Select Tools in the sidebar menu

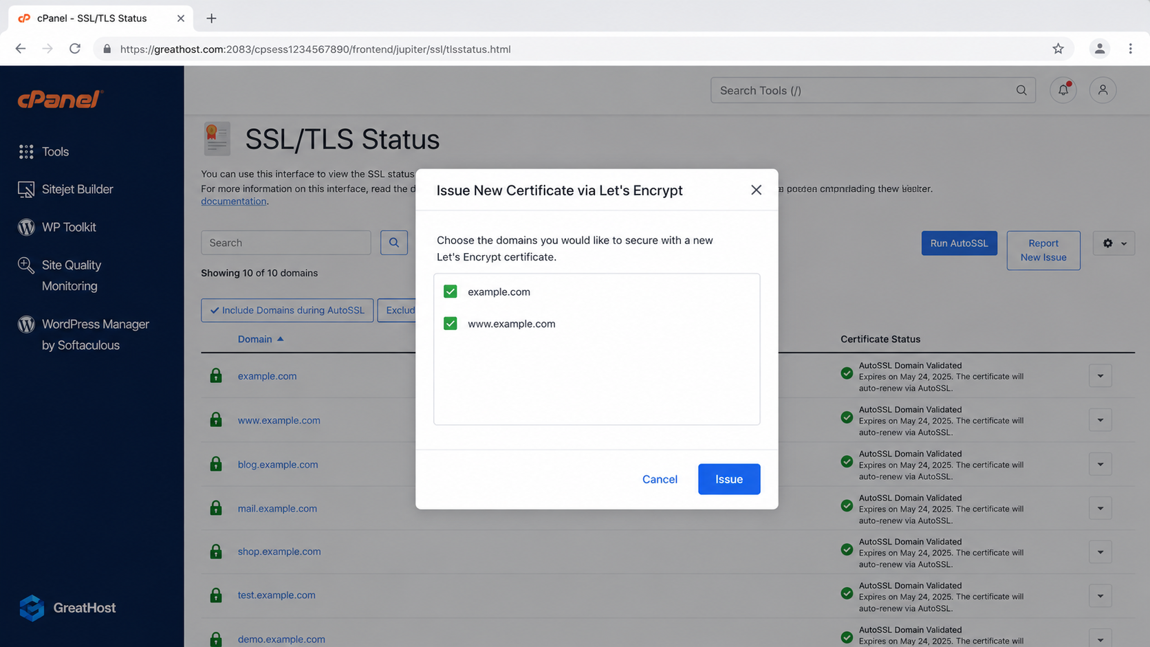(x=55, y=152)
